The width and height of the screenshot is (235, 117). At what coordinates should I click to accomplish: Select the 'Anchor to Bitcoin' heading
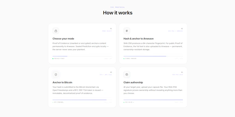pos(62,83)
